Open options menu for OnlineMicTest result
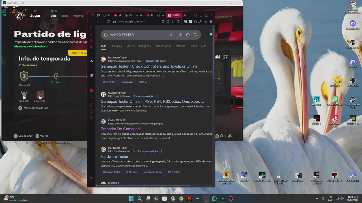 click(166, 123)
